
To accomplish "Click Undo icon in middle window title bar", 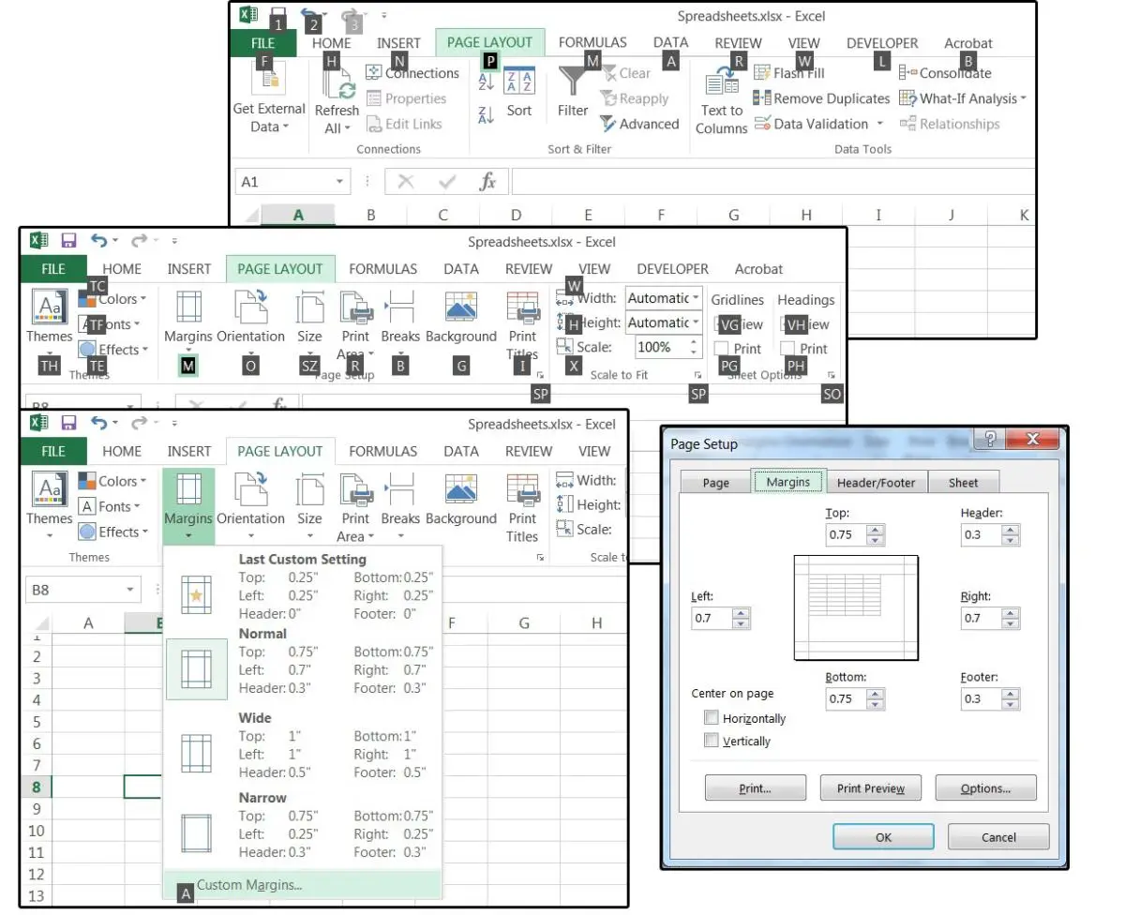I will pyautogui.click(x=99, y=241).
